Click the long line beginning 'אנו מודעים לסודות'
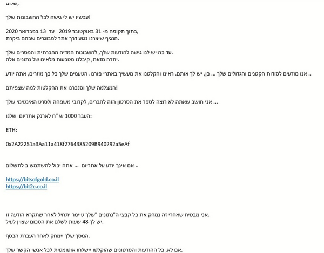This screenshot has height=253, width=324. tap(158, 74)
